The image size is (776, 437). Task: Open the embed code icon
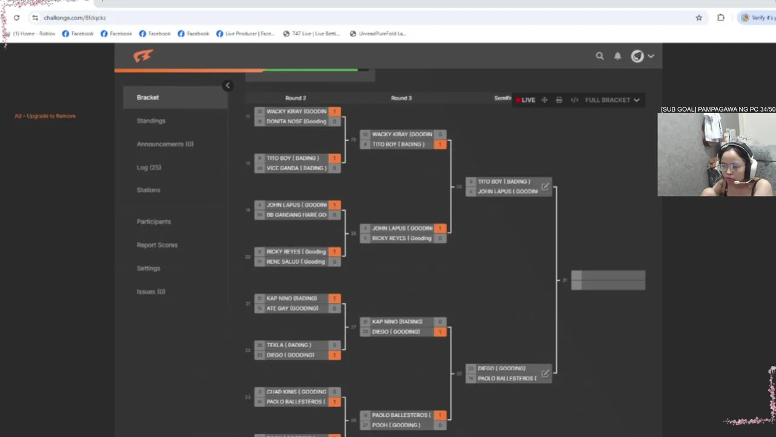[x=574, y=100]
